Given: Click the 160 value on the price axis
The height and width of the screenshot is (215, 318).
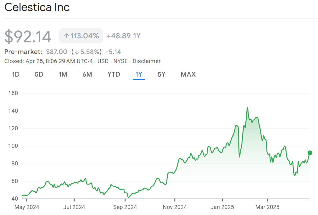Looking at the screenshot, I should [x=13, y=93].
